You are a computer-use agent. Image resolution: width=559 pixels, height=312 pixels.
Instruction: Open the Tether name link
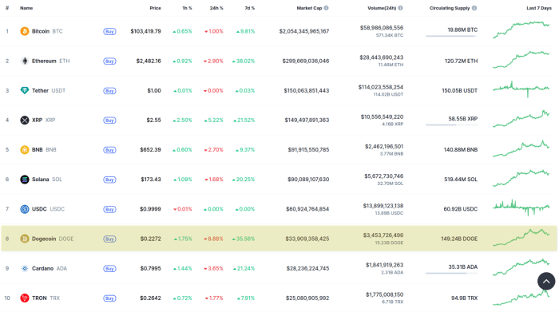click(x=40, y=90)
